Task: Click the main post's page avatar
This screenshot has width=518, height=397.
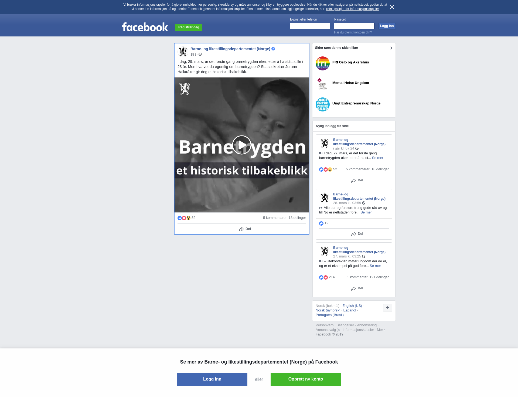Action: point(183,52)
